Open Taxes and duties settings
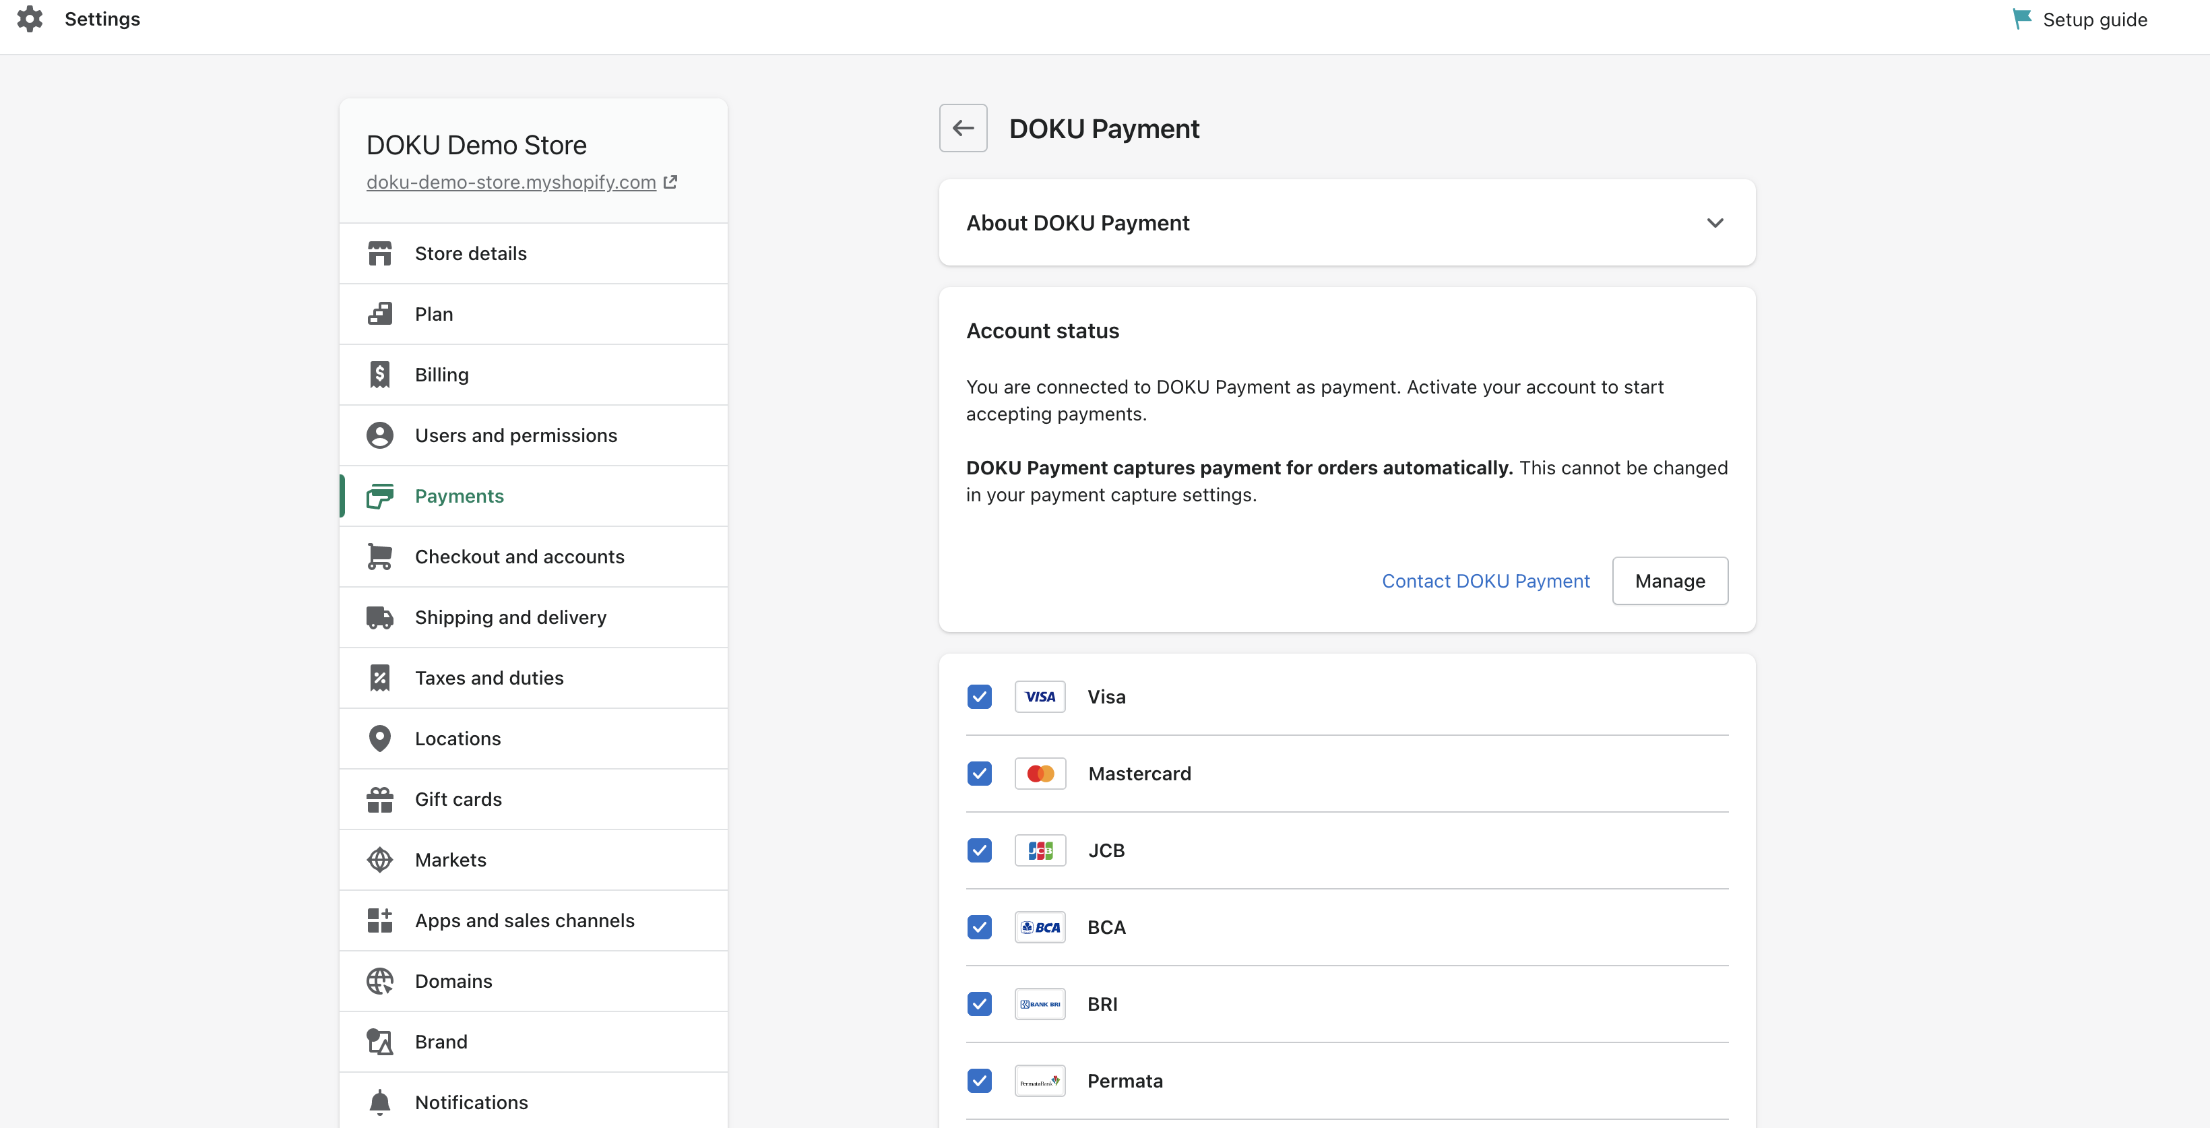This screenshot has height=1128, width=2210. [x=534, y=678]
